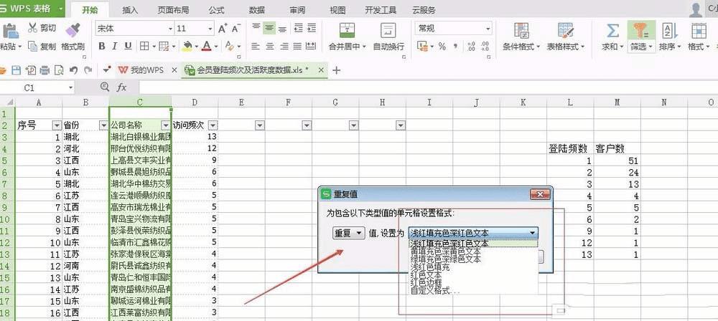Add a new document tab with plus
718x321 pixels.
click(x=337, y=70)
